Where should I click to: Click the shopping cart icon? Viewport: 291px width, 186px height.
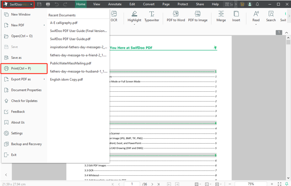click(242, 4)
